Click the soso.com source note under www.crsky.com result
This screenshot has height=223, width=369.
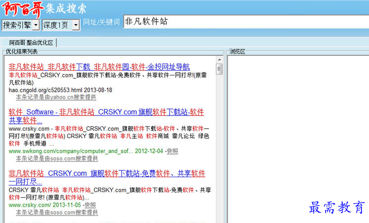coord(57,213)
